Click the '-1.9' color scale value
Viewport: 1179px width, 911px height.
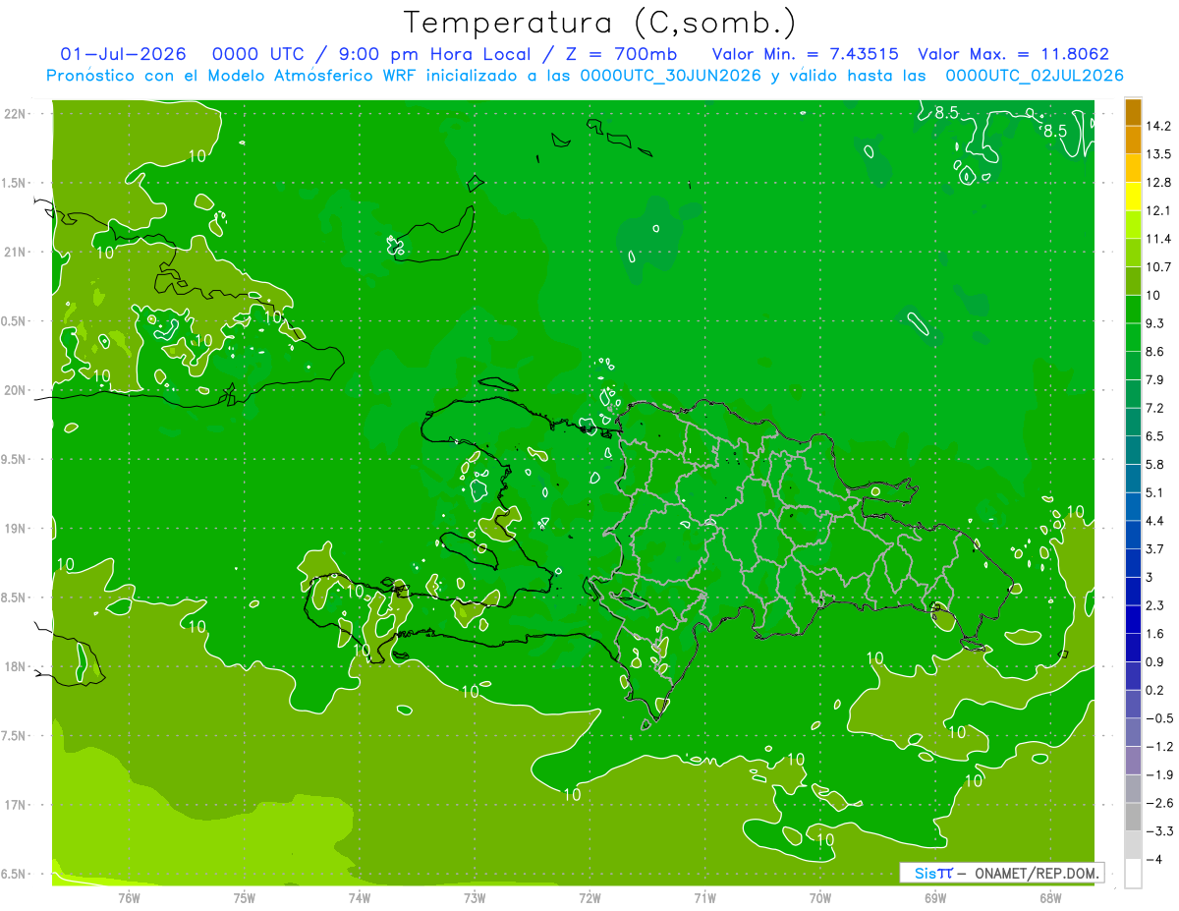coord(1159,774)
